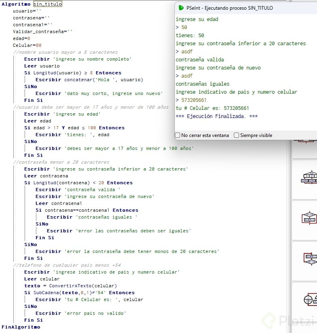Viewport: 317px width, 333px height.
Task: Click the code line 'Leer contrasena1'
Action: tap(59, 203)
